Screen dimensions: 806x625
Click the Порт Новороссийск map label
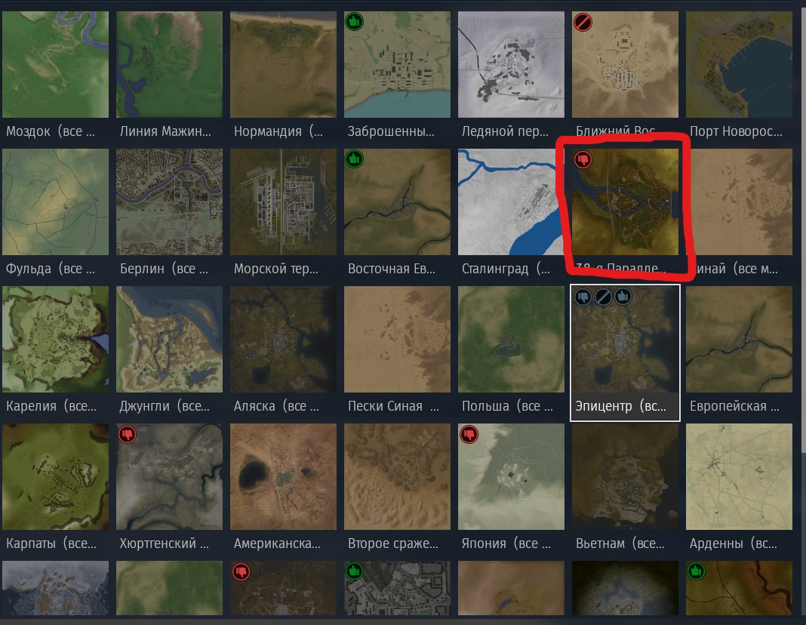coord(736,131)
